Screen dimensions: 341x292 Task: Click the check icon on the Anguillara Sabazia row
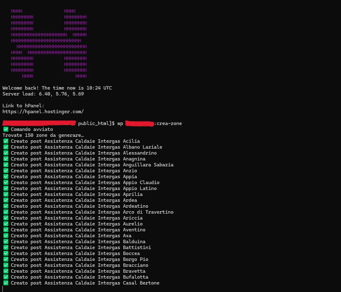click(6, 165)
